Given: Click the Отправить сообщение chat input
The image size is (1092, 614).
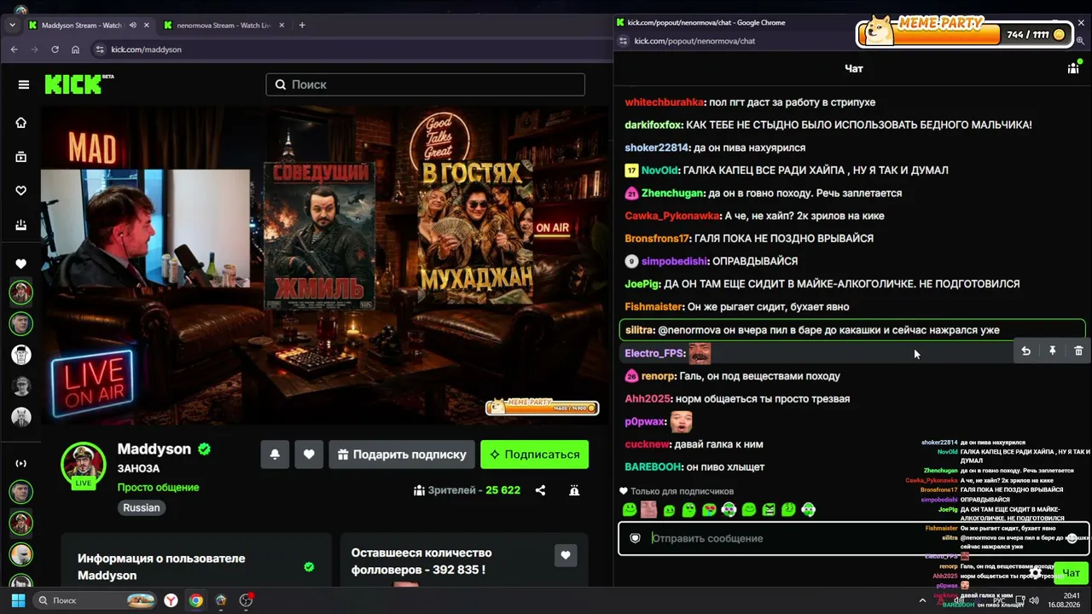Looking at the screenshot, I should [x=853, y=538].
